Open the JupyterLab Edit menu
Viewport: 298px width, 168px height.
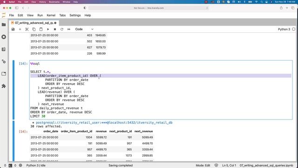pyautogui.click(x=20, y=15)
